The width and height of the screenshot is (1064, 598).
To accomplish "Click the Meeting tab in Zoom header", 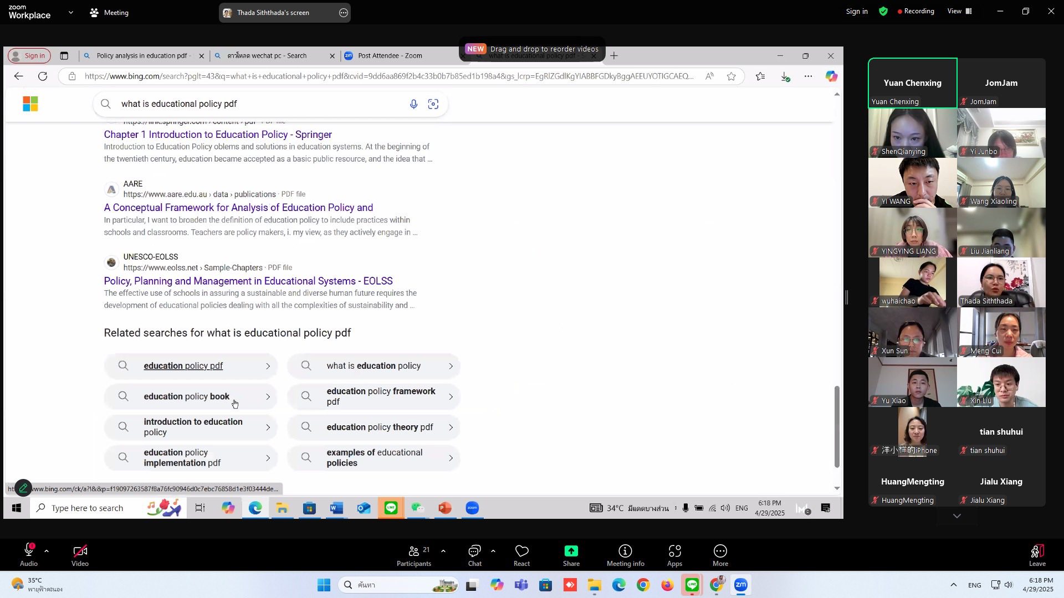I will point(109,12).
